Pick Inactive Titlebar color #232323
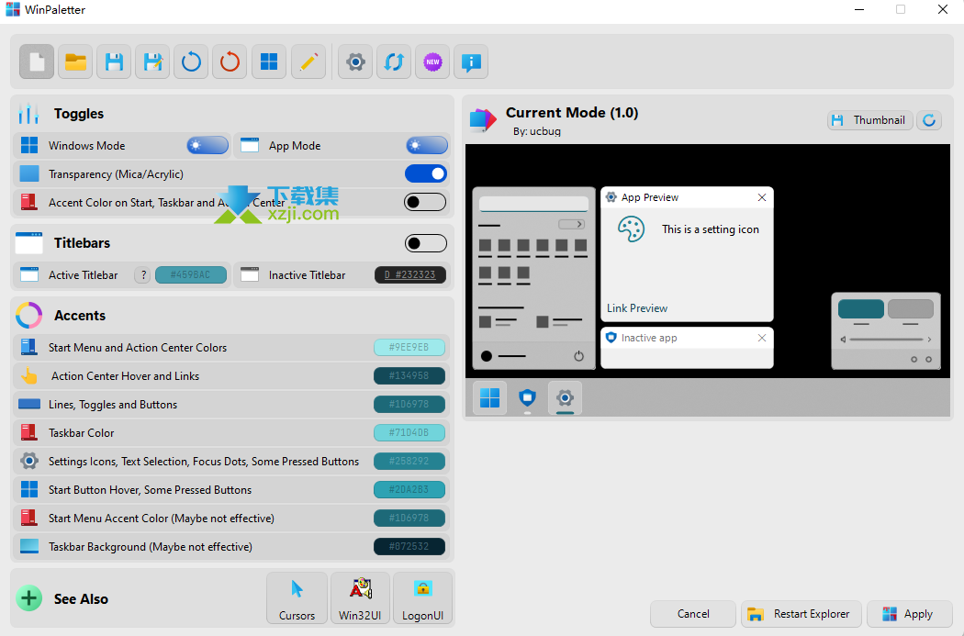This screenshot has height=636, width=964. 410,275
